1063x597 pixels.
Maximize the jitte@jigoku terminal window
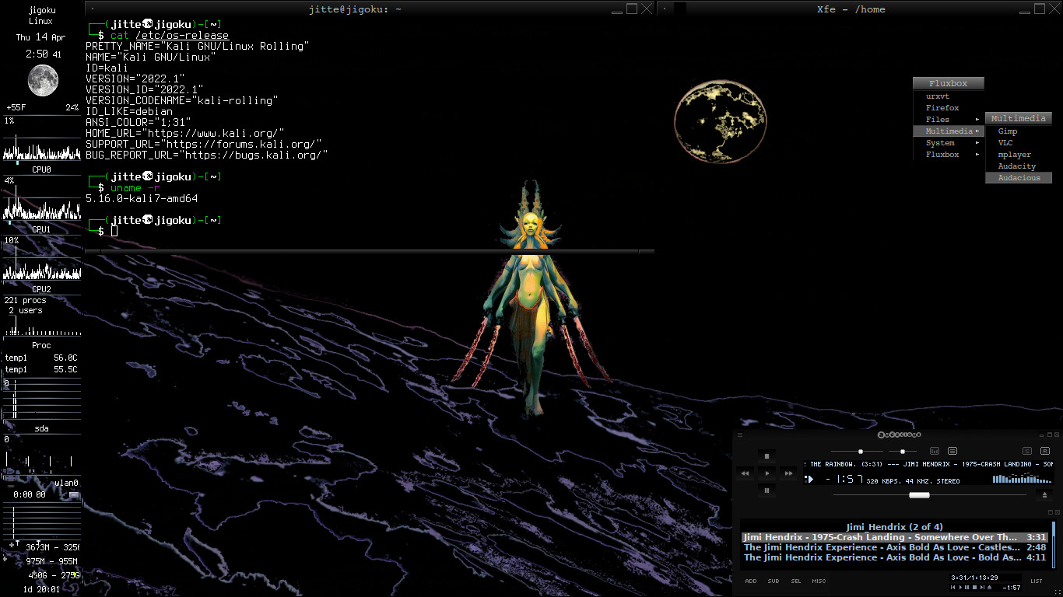(632, 9)
